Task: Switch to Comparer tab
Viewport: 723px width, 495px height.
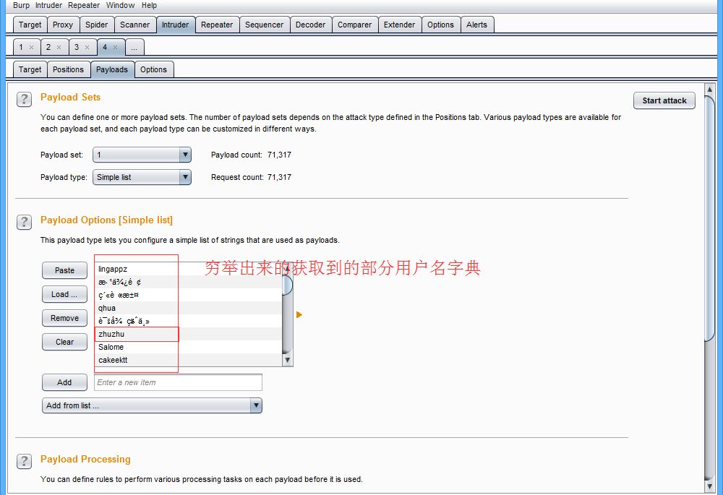Action: coord(354,25)
